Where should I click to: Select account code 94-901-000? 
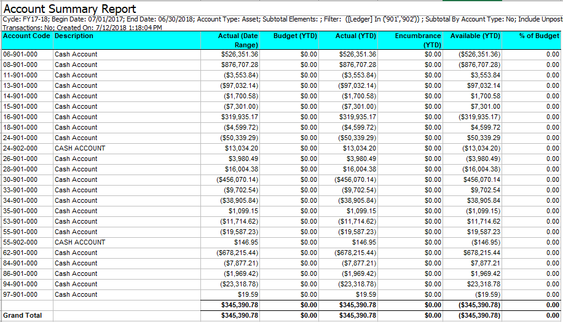click(x=20, y=284)
